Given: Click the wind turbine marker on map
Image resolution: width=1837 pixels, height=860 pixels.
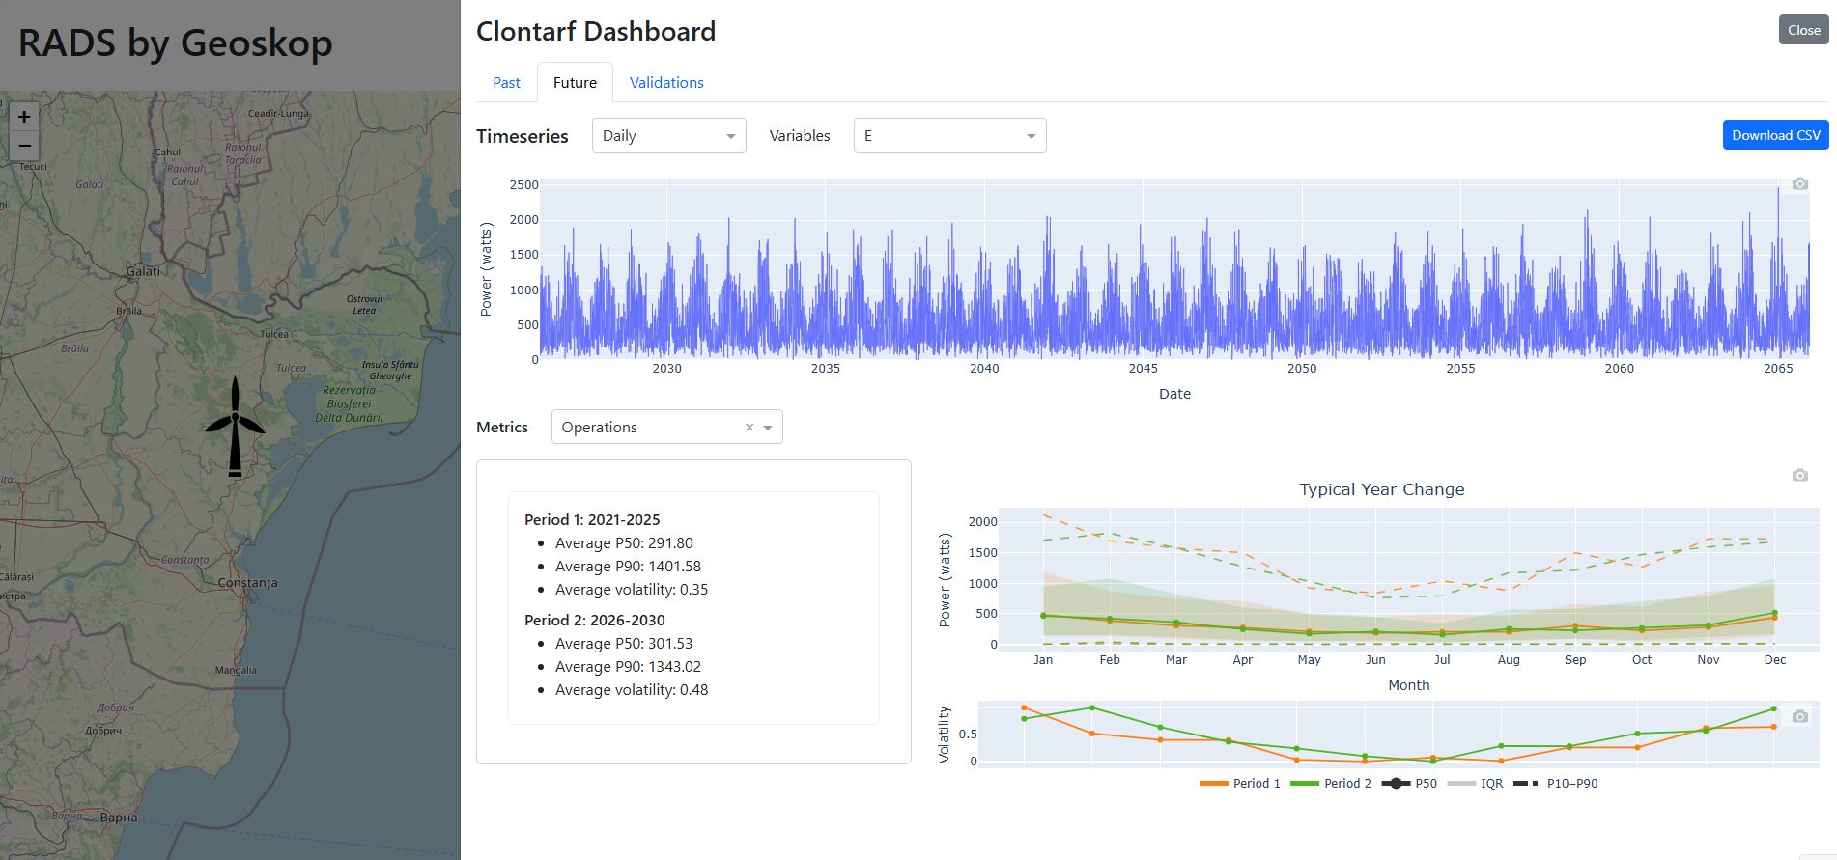Looking at the screenshot, I should click(x=235, y=428).
